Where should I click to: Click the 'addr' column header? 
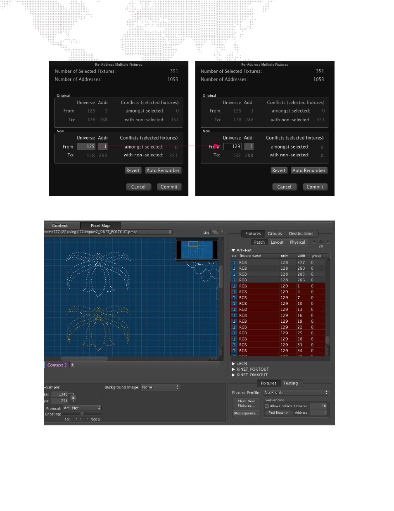tap(304, 256)
